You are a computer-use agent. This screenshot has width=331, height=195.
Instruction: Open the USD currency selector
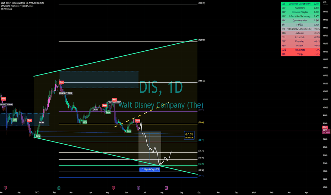325,2
